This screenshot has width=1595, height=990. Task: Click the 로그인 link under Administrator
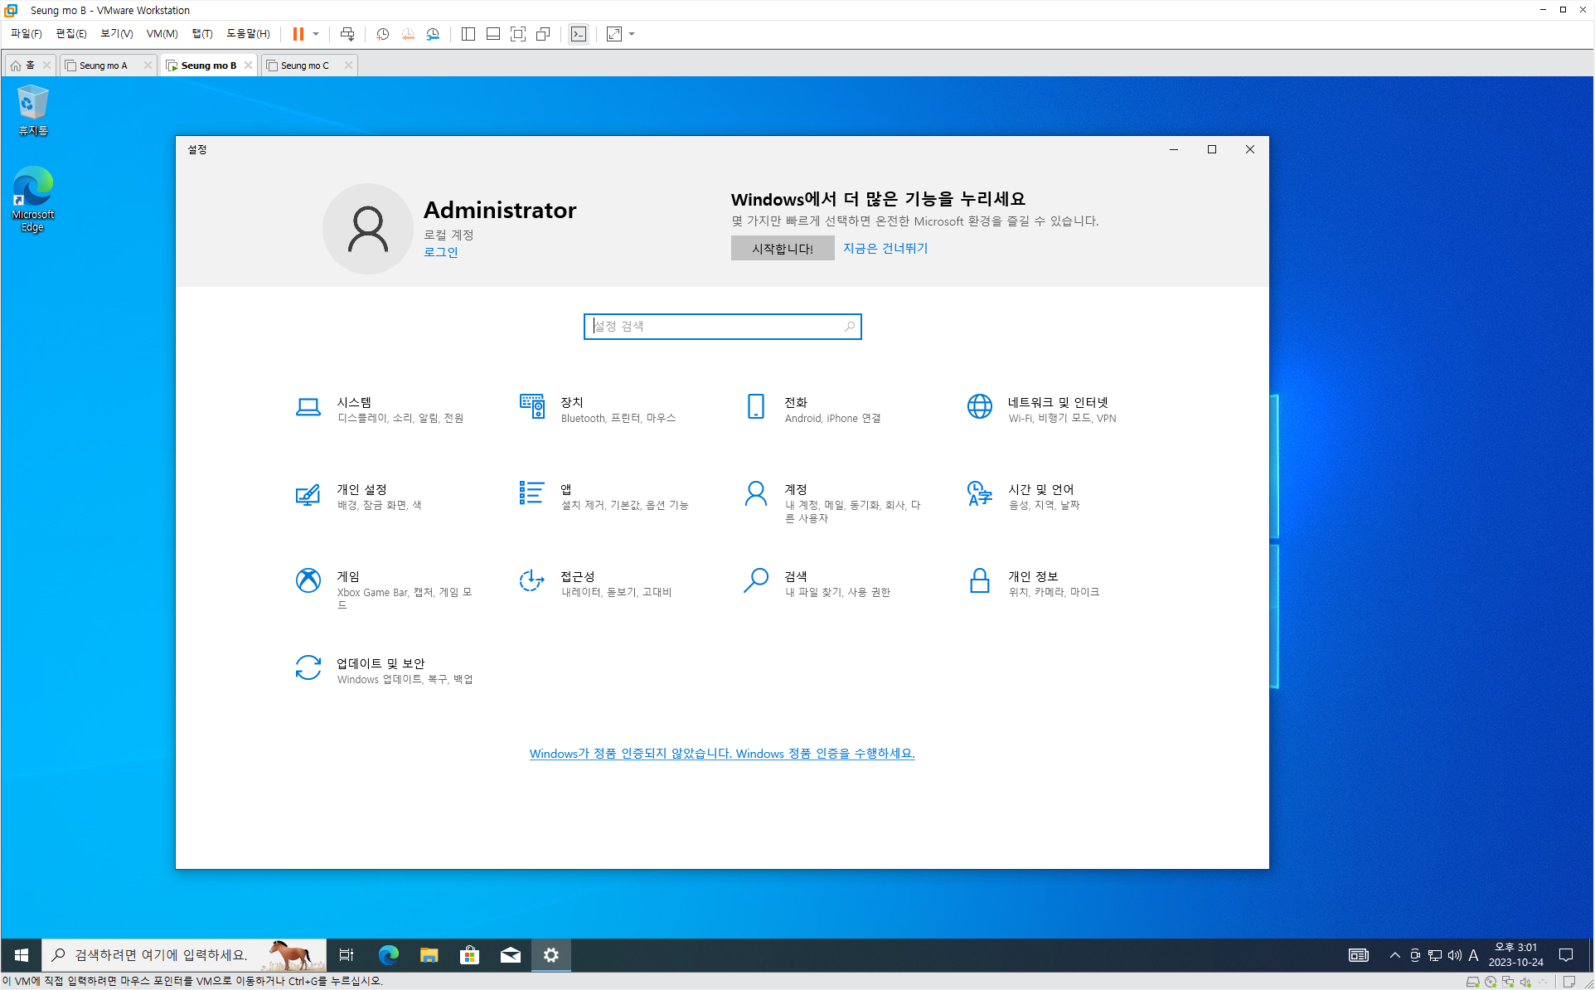(x=440, y=252)
